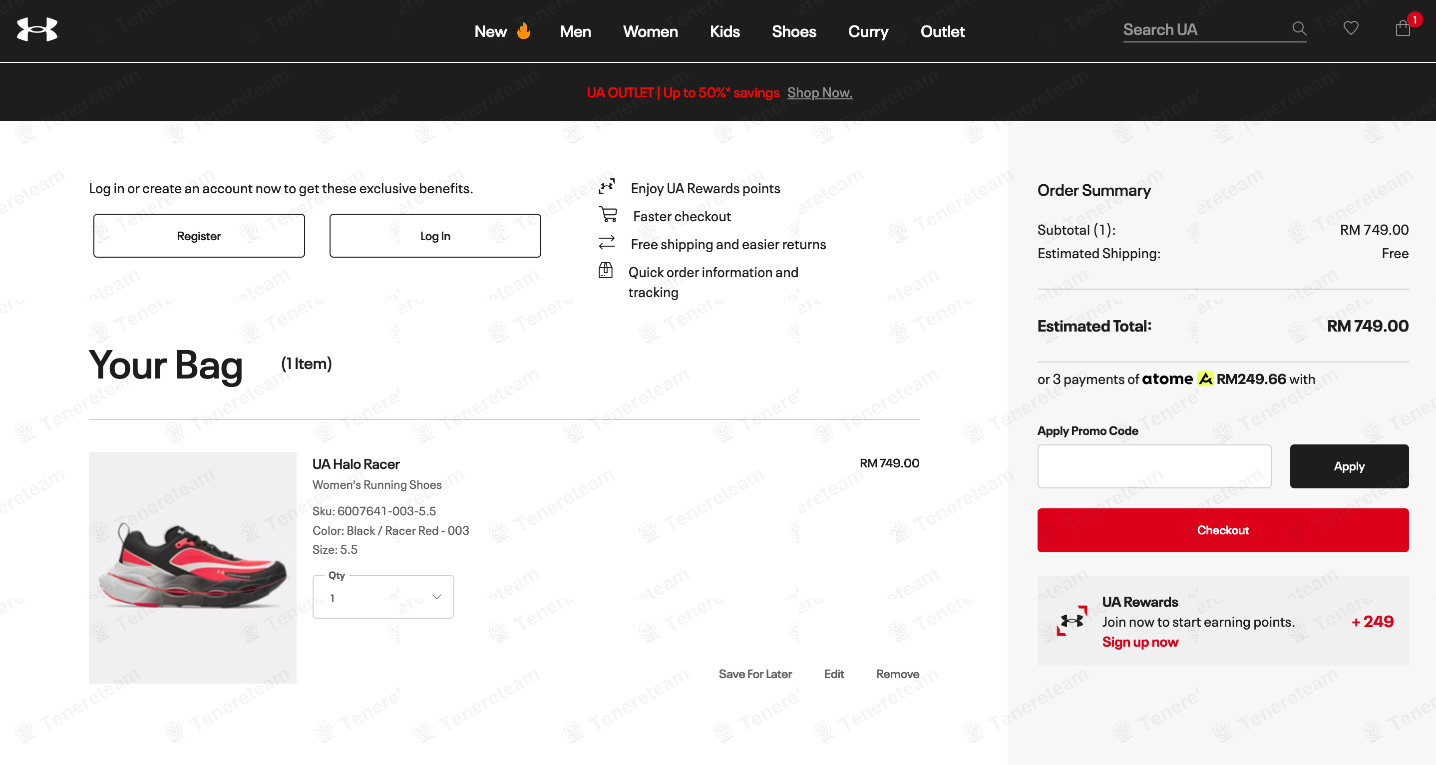Open the Women menu

tap(650, 31)
